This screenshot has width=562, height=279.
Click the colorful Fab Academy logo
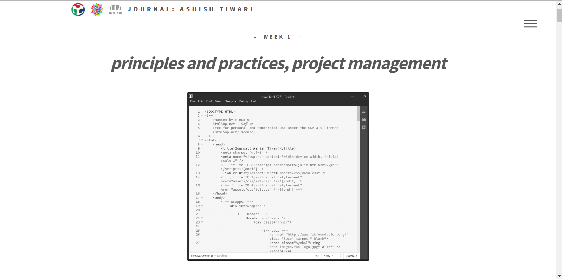tap(97, 9)
